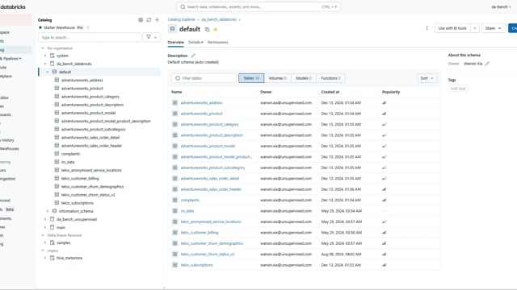Switch to the Volumes filter
The height and width of the screenshot is (290, 517).
click(x=277, y=78)
